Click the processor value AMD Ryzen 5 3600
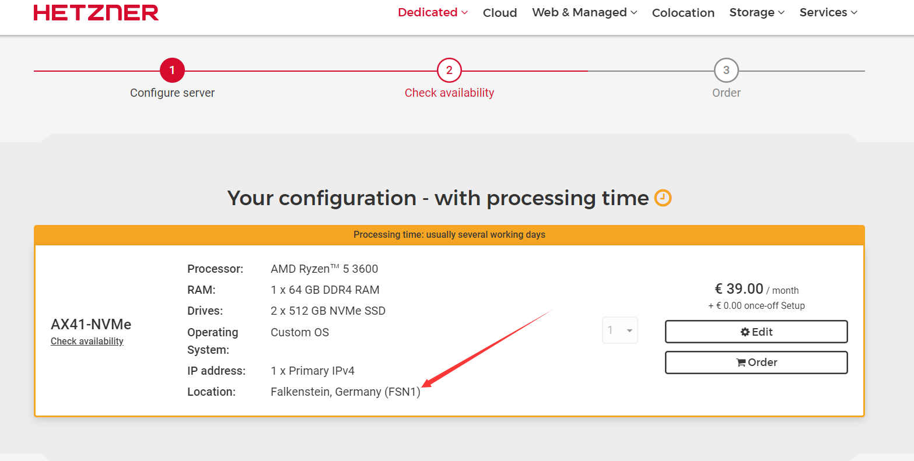The image size is (914, 461). [x=324, y=269]
